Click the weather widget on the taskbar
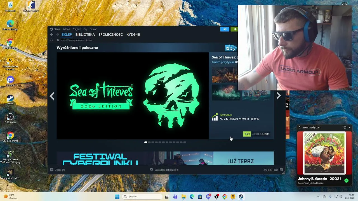Screen dimensions: 358x201 [10, 197]
